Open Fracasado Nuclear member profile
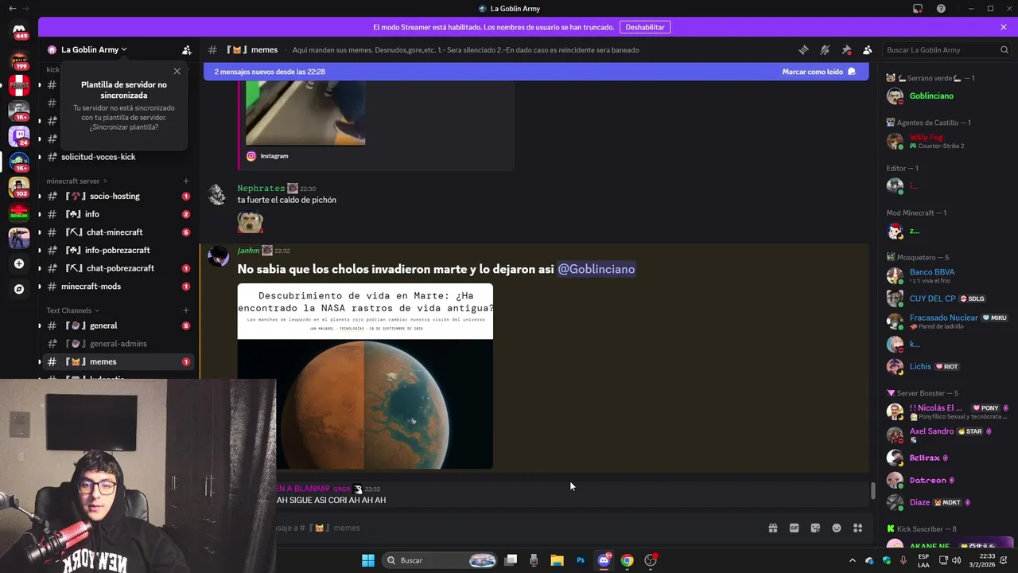 coord(946,322)
